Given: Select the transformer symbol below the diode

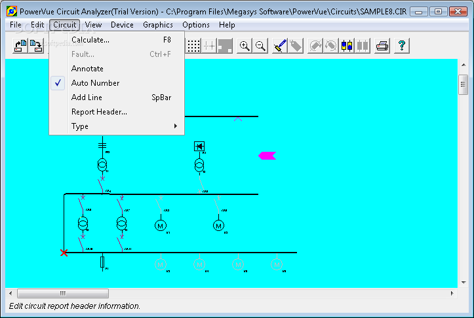Looking at the screenshot, I should pos(199,166).
